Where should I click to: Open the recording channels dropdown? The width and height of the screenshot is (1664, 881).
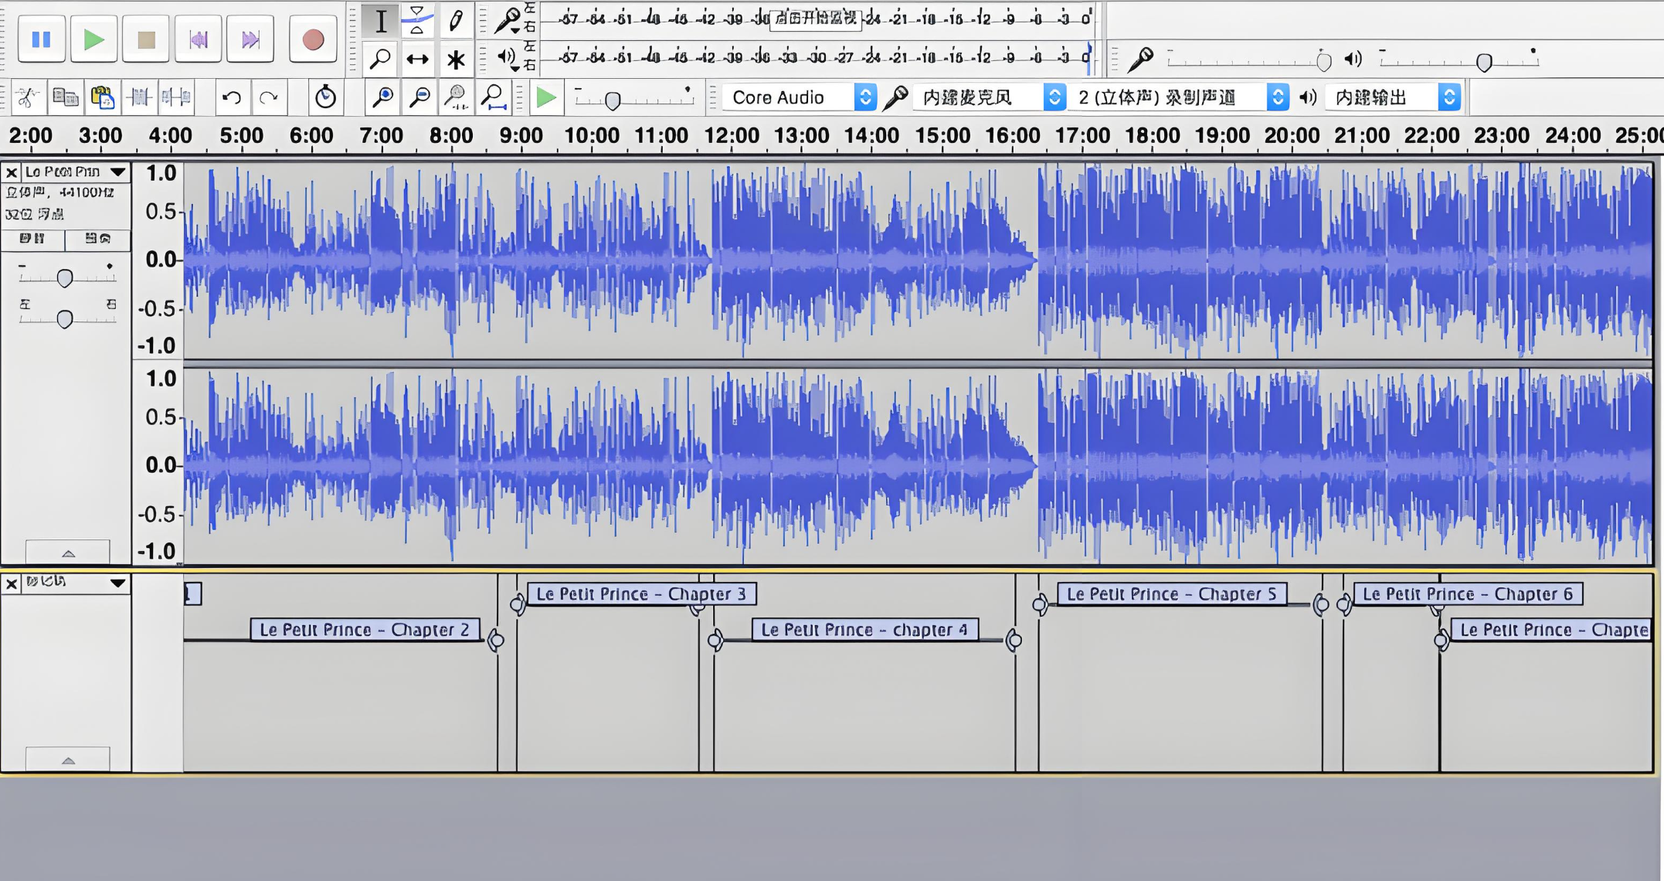1180,97
